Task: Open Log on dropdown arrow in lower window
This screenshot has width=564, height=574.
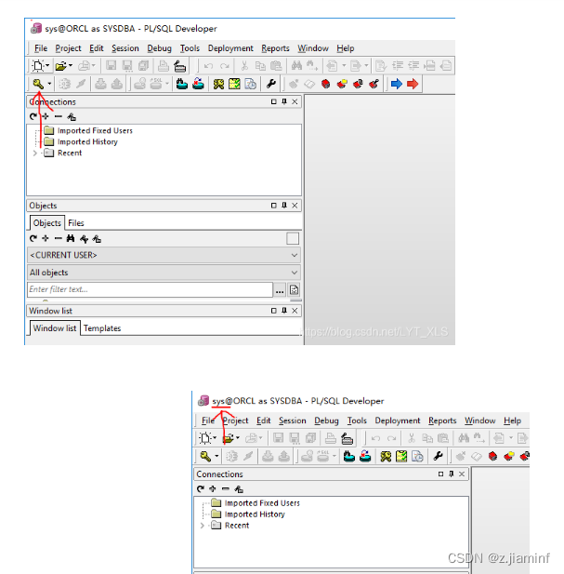Action: (x=216, y=456)
